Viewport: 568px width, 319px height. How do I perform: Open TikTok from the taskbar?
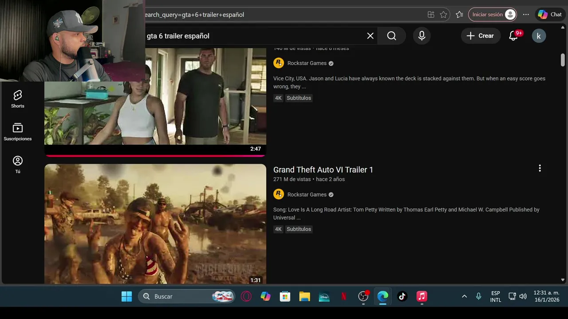point(402,296)
